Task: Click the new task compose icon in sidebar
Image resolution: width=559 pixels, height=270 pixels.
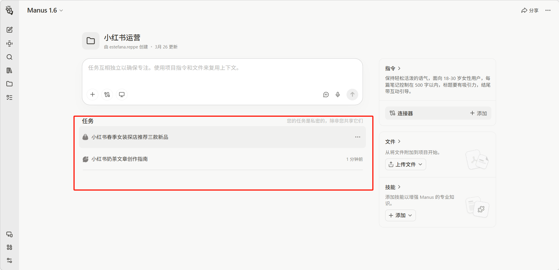Action: click(x=9, y=30)
